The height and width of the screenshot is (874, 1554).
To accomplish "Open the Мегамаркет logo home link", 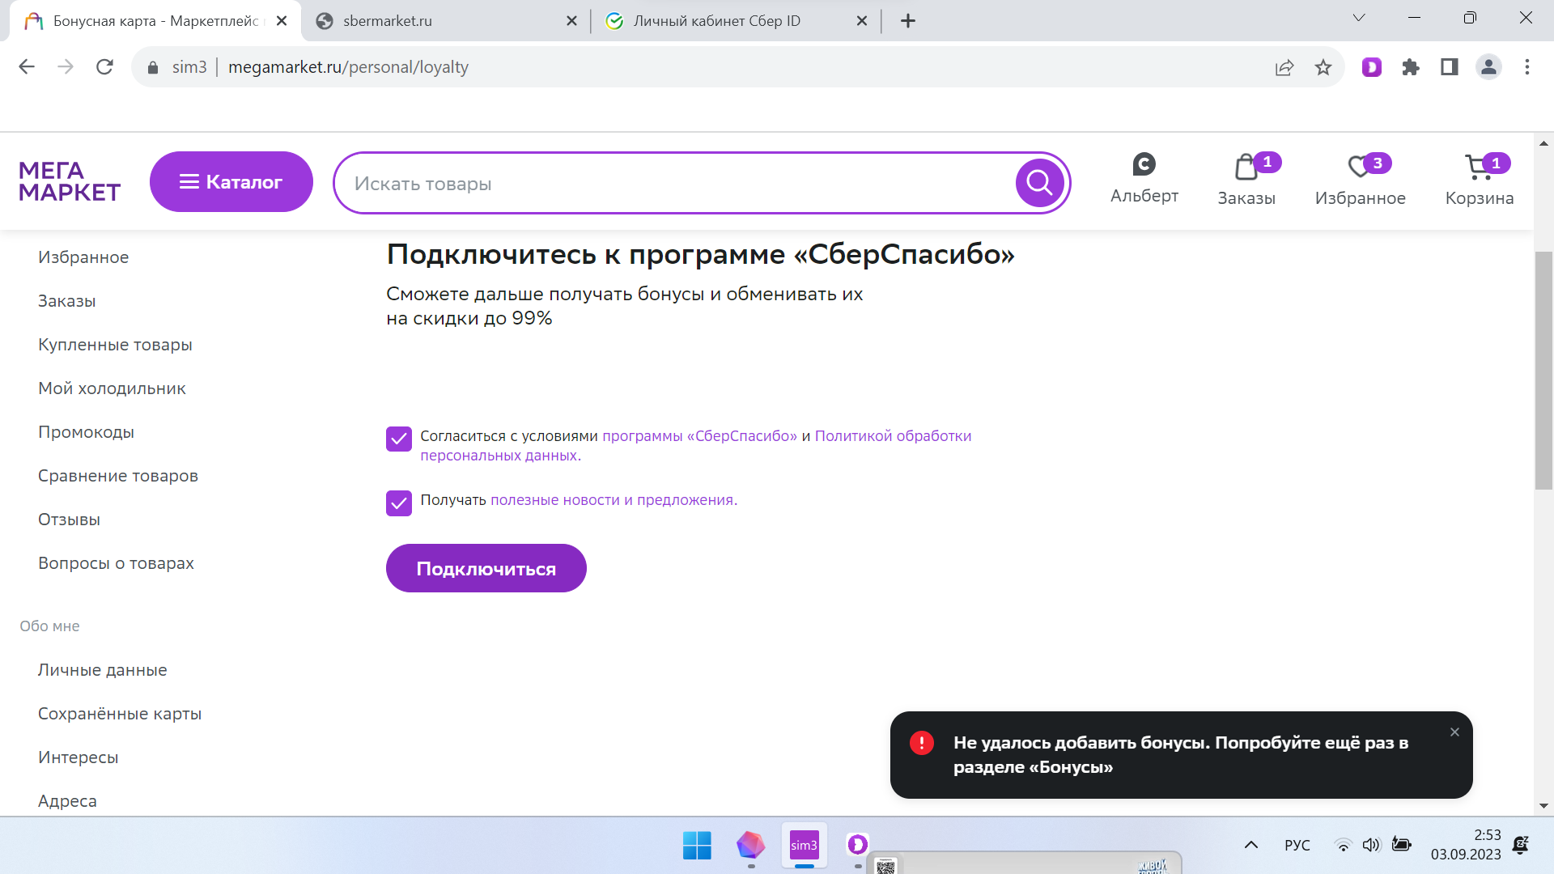I will tap(70, 181).
